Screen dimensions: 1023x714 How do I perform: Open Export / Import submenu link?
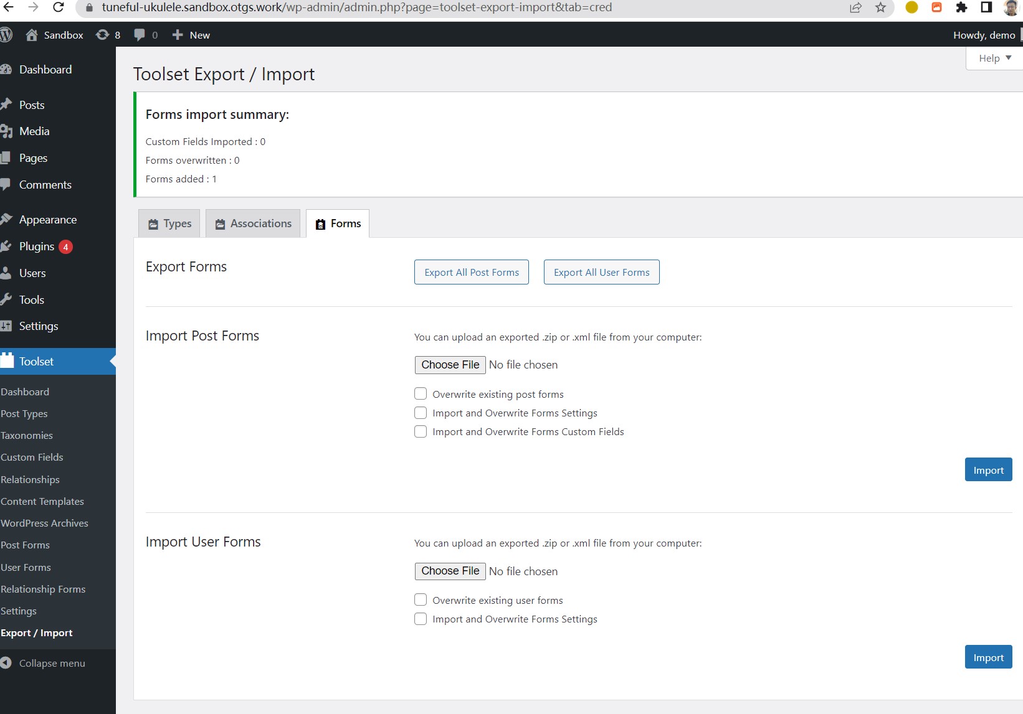(37, 632)
